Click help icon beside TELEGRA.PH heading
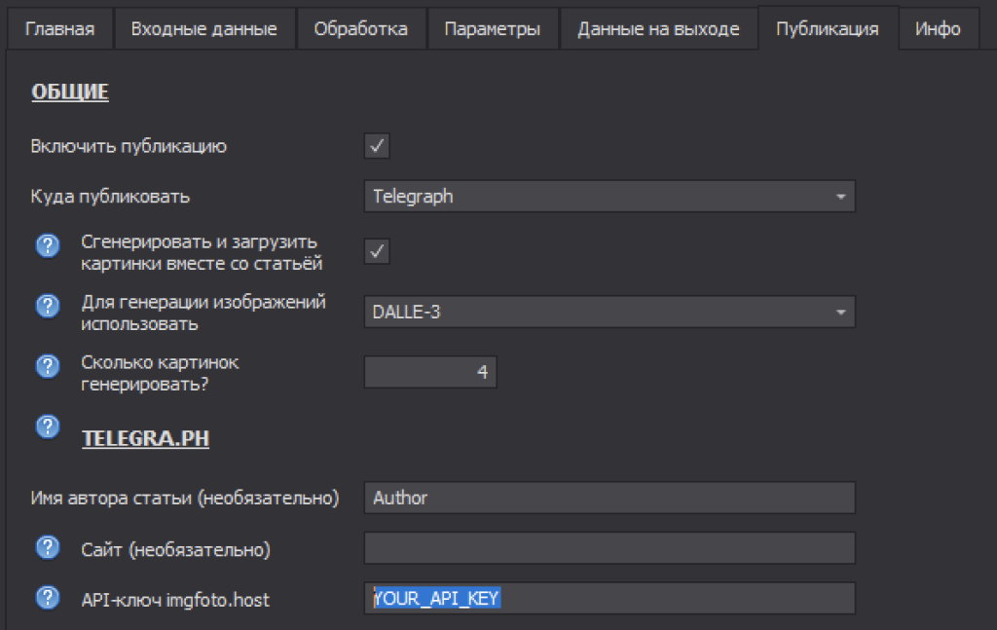The image size is (997, 630). (x=47, y=426)
